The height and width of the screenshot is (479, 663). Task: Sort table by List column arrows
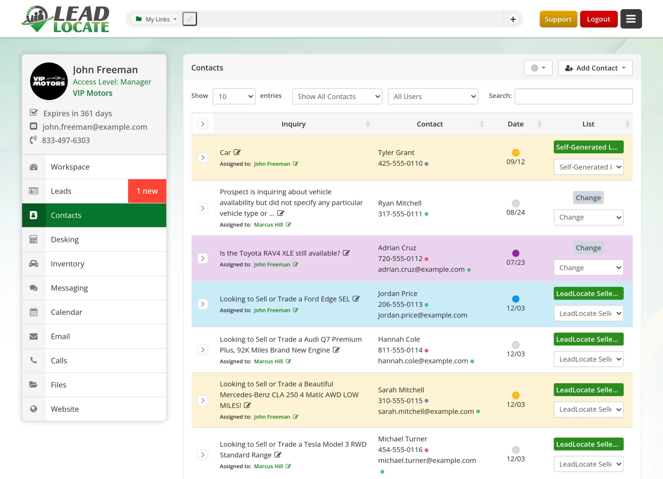click(627, 124)
